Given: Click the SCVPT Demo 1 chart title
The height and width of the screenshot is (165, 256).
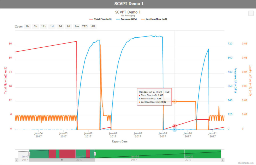Looking at the screenshot, I should (128, 12).
